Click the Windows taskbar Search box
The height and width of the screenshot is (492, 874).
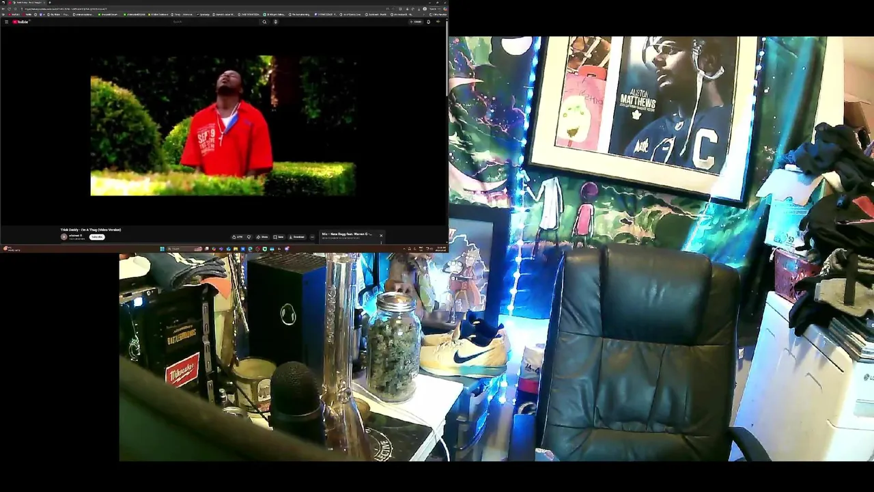pos(185,249)
